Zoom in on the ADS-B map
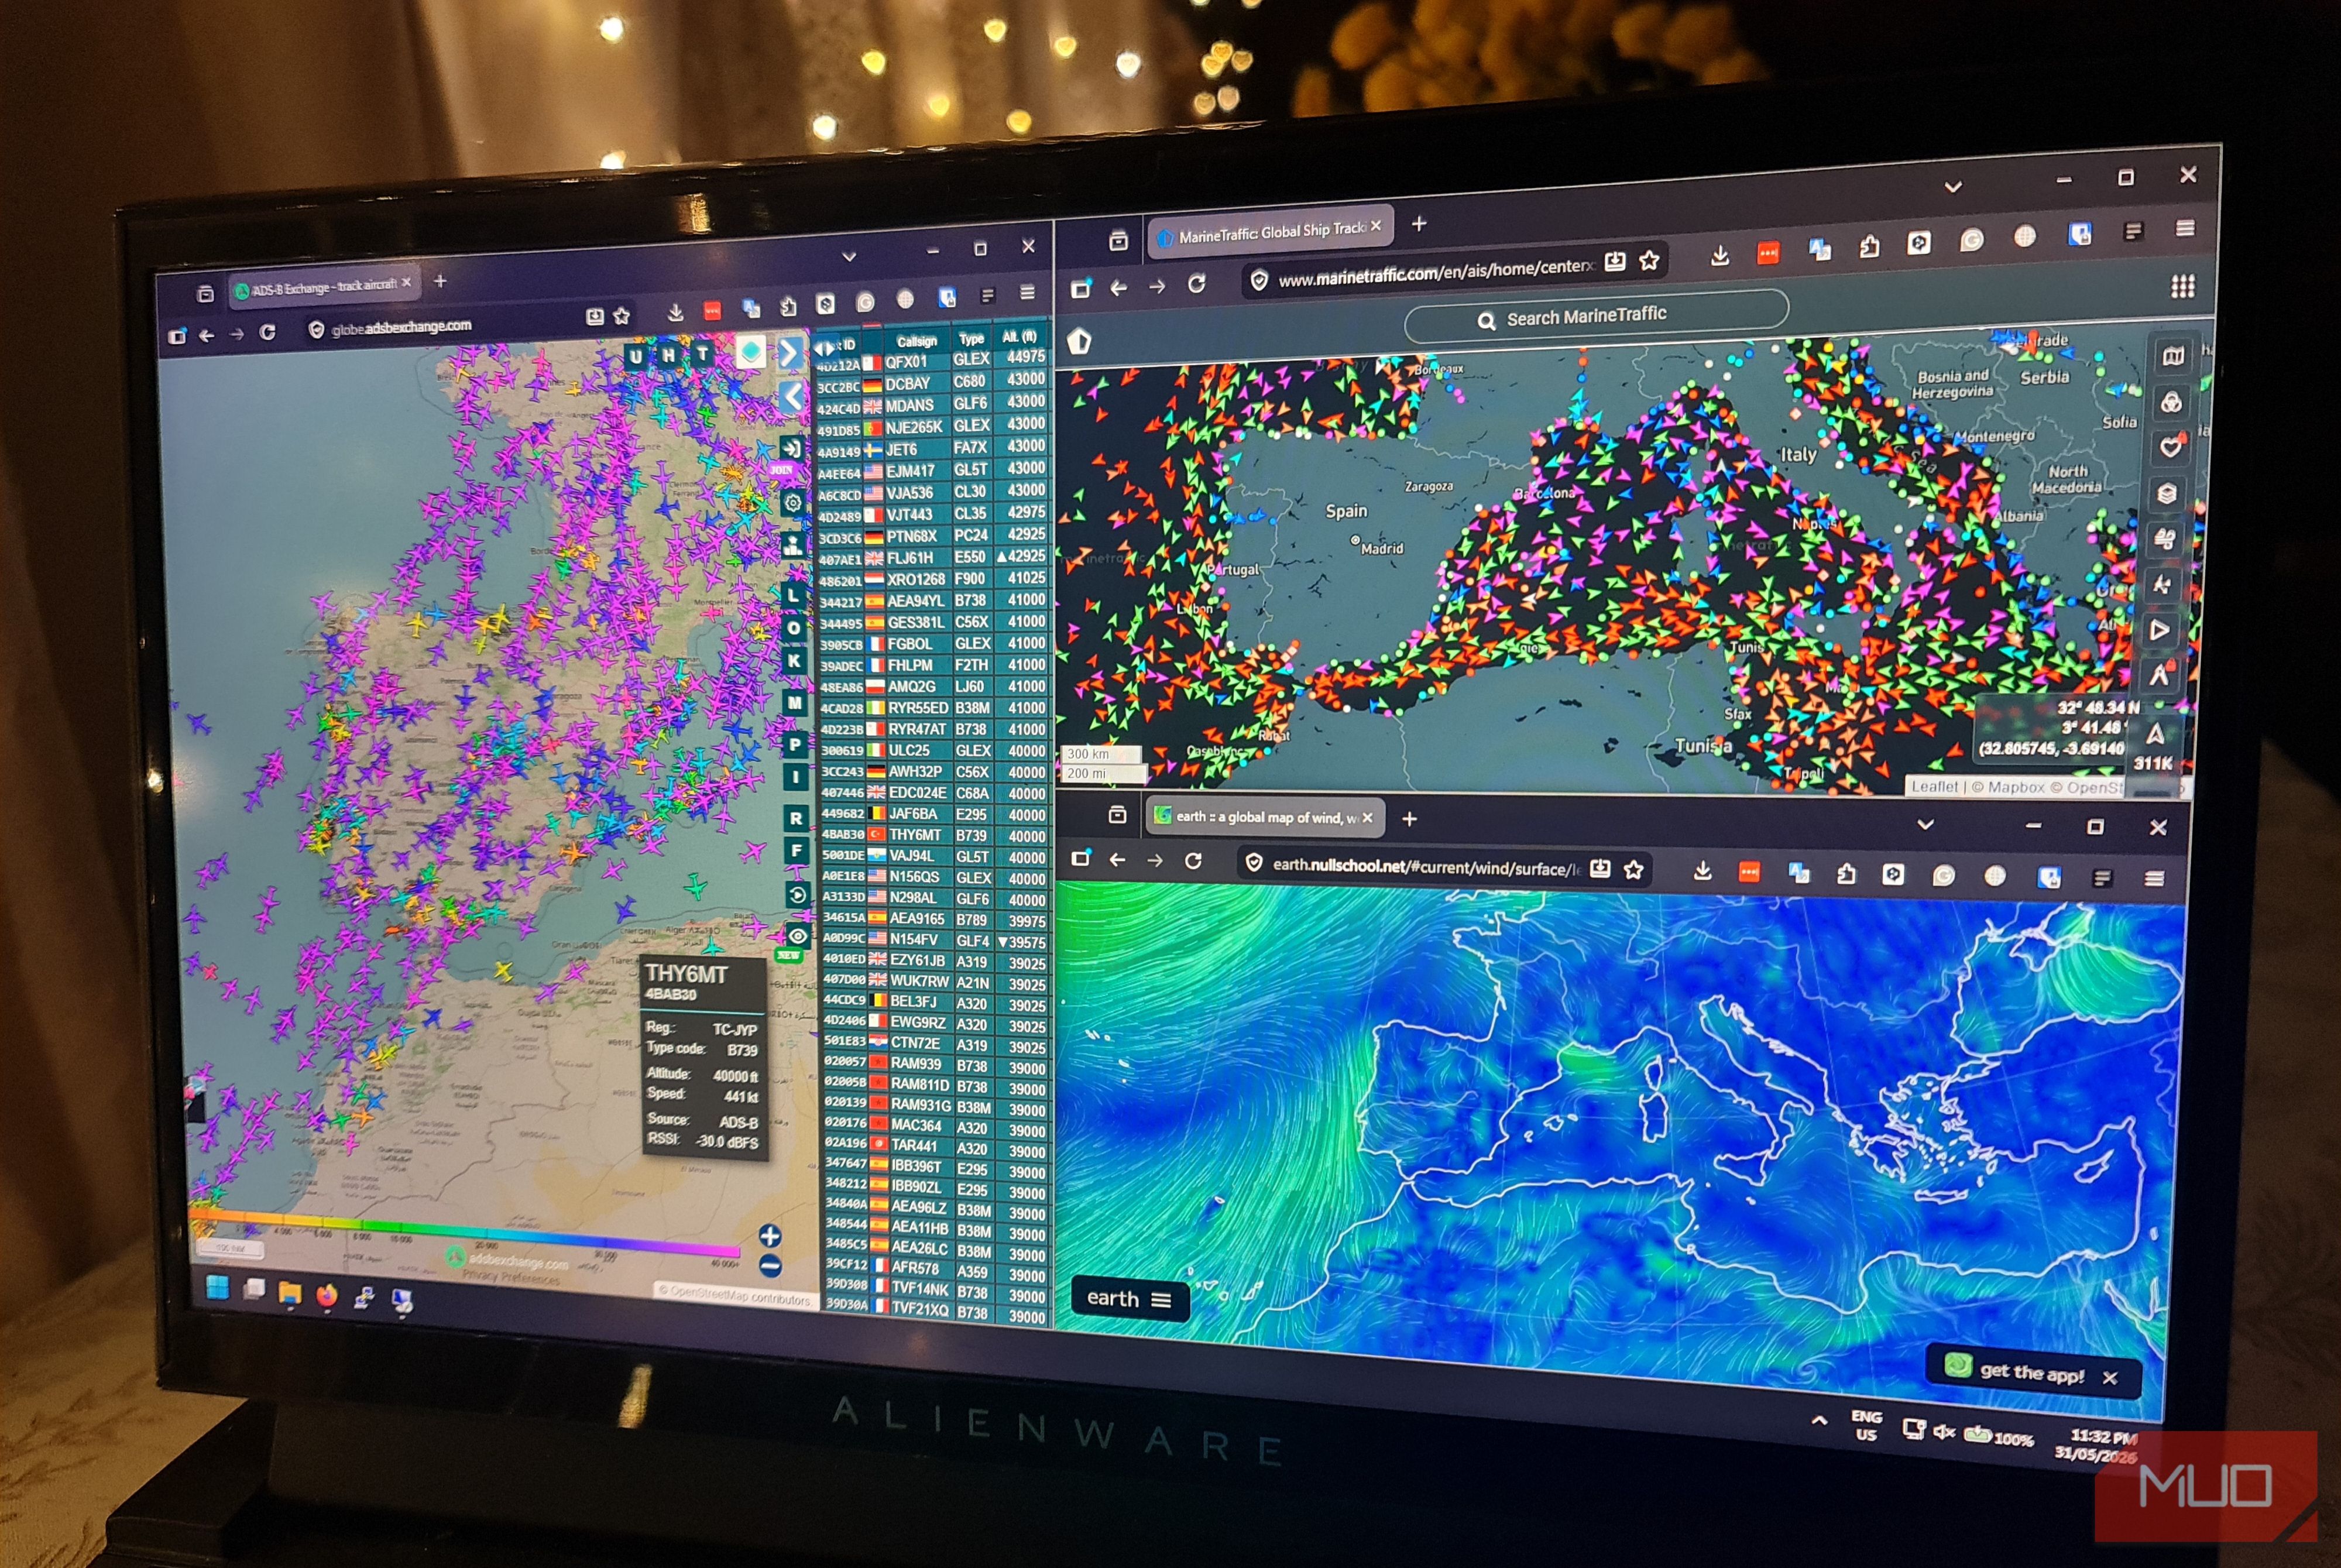This screenshot has height=1568, width=2341. pos(769,1236)
